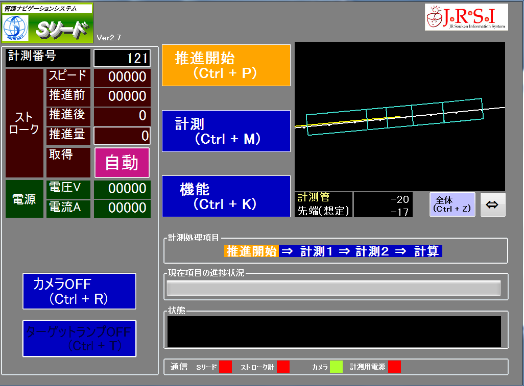Click the 現在項目の進捗状況 progress bar
Viewport: 524px width, 386px height.
pyautogui.click(x=334, y=288)
